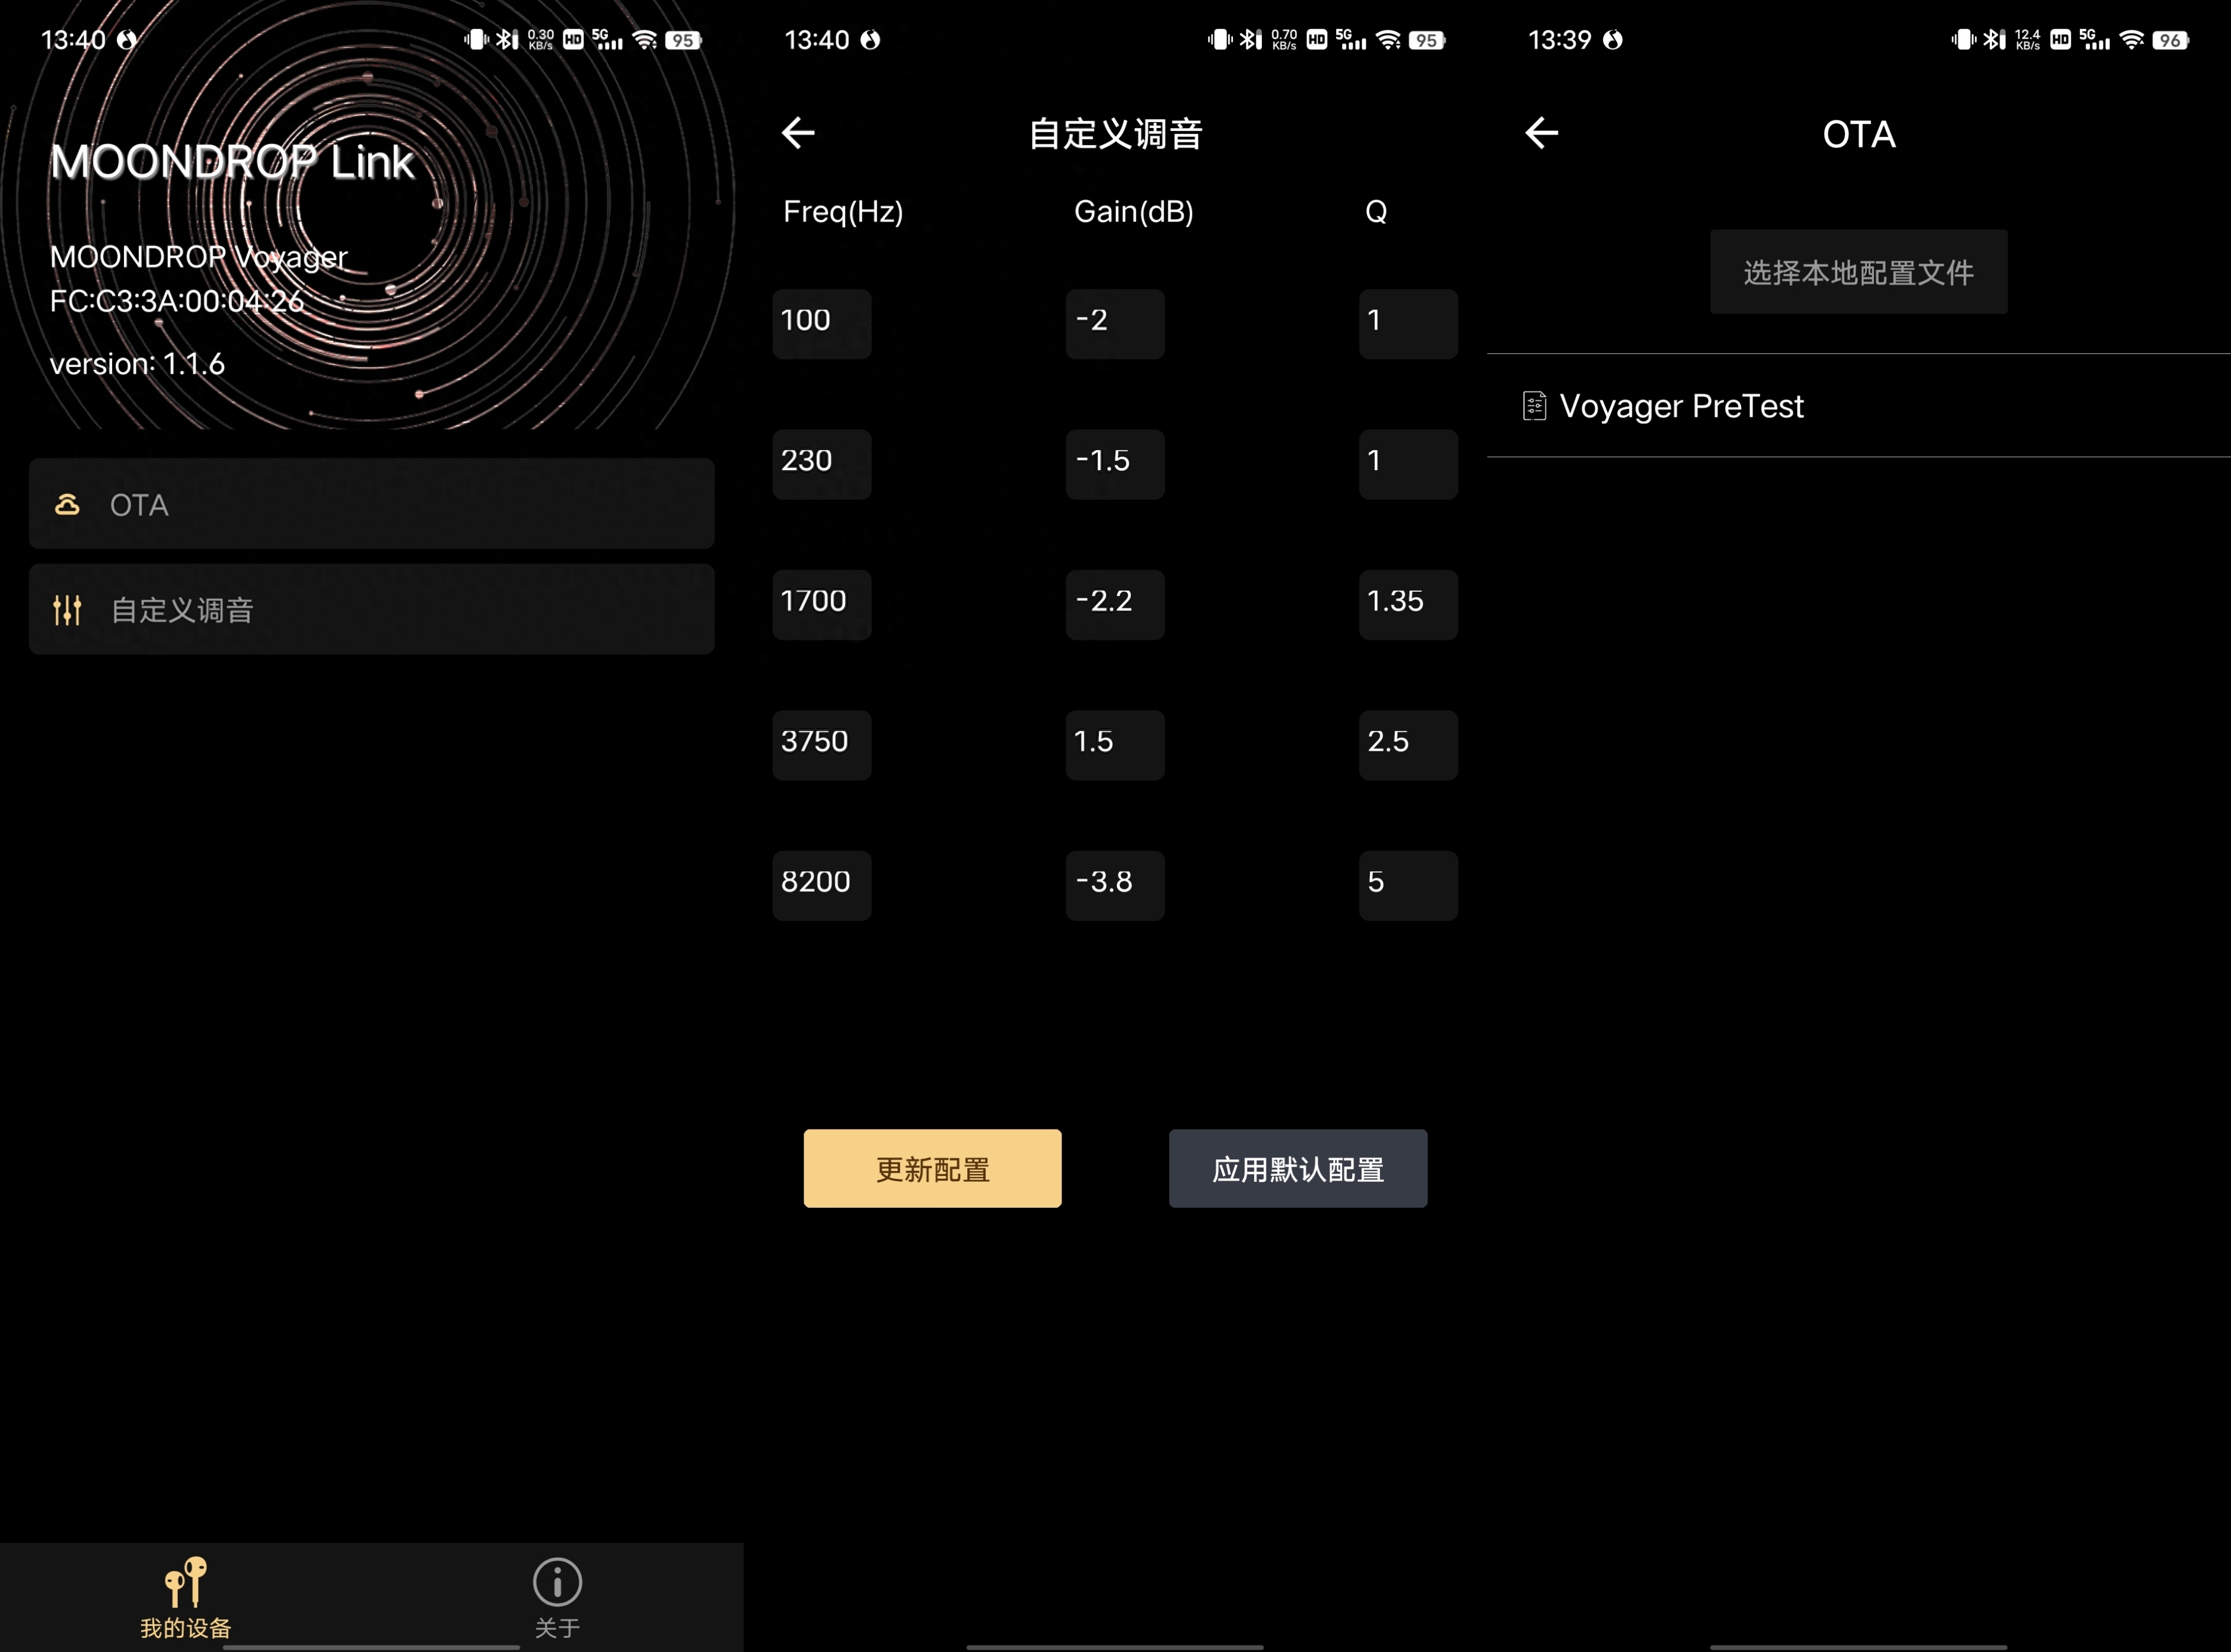The width and height of the screenshot is (2231, 1652).
Task: Click Bluetooth icon on first screen status bar
Action: click(507, 40)
